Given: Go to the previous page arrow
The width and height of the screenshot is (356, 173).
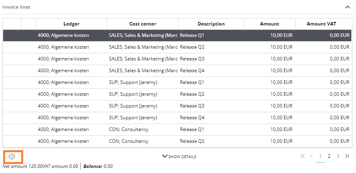Looking at the screenshot, I should click(x=312, y=156).
